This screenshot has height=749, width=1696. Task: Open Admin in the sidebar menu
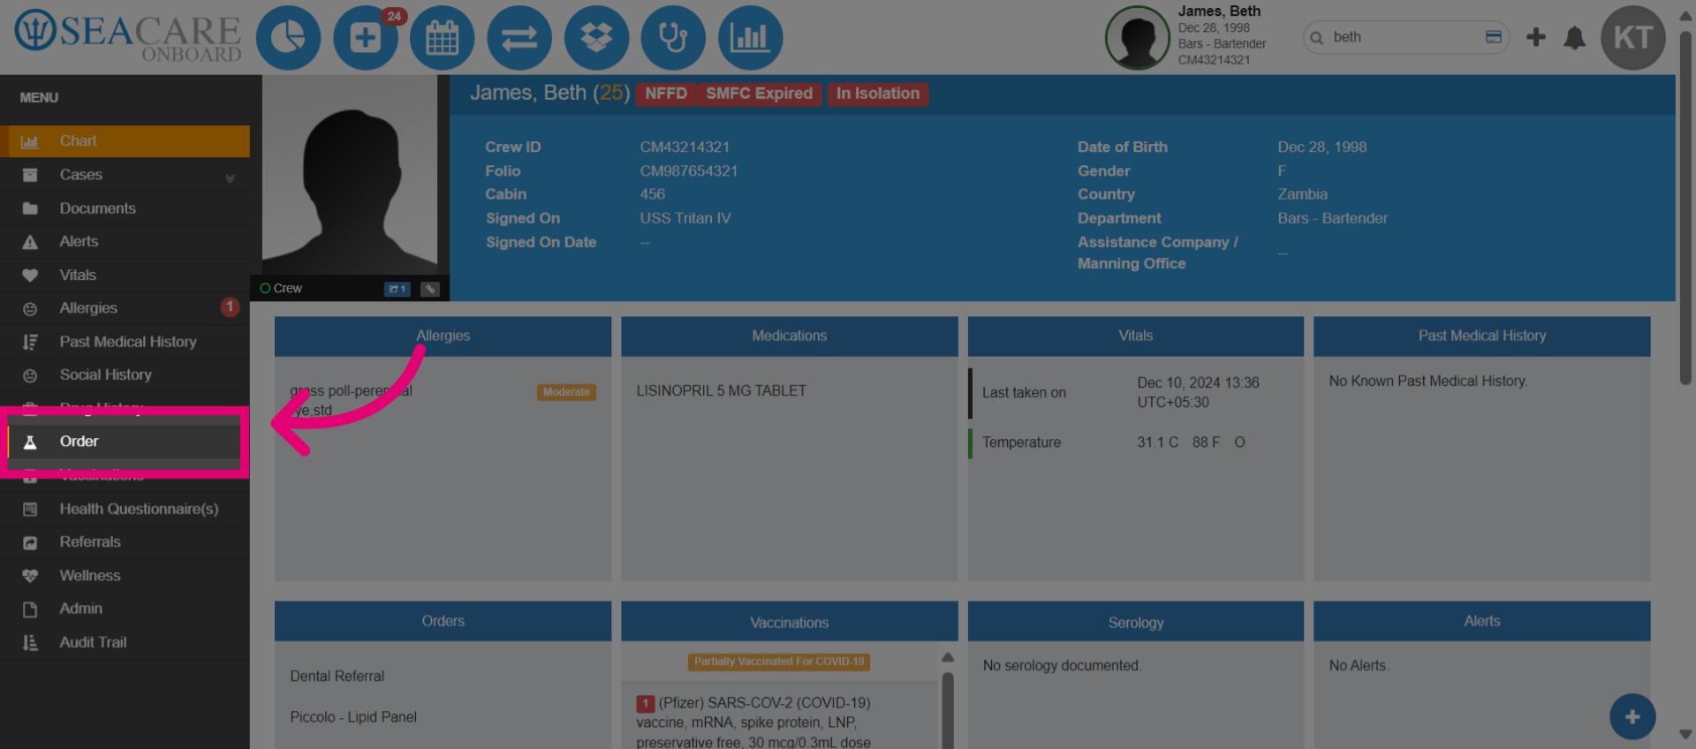coord(125,609)
